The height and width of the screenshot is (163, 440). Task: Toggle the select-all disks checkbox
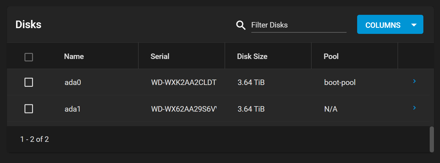coord(29,57)
